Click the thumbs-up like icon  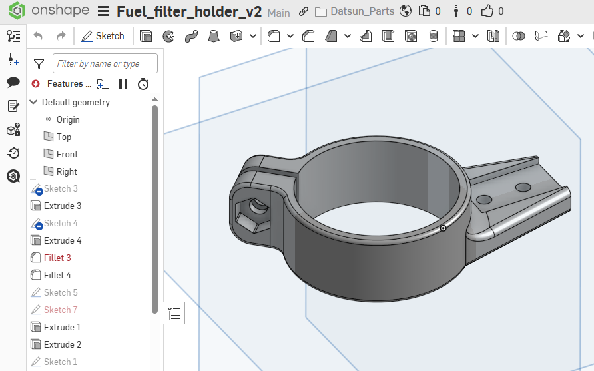[x=487, y=11]
